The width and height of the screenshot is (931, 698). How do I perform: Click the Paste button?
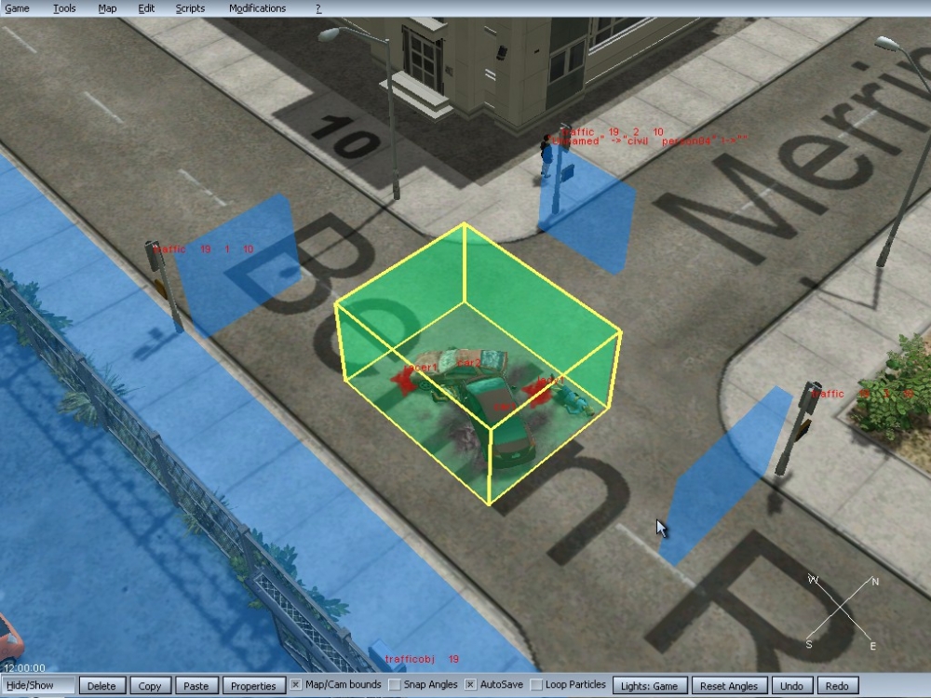click(196, 686)
